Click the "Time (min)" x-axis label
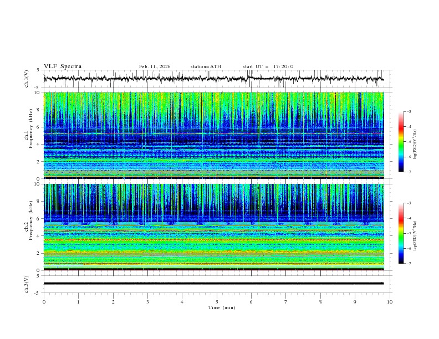 pos(222,307)
